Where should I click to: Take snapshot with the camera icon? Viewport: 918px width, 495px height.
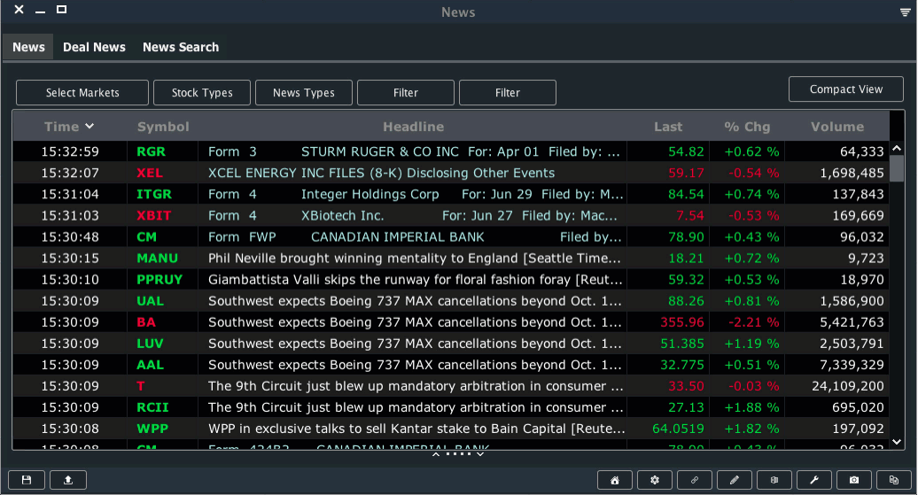[x=854, y=480]
